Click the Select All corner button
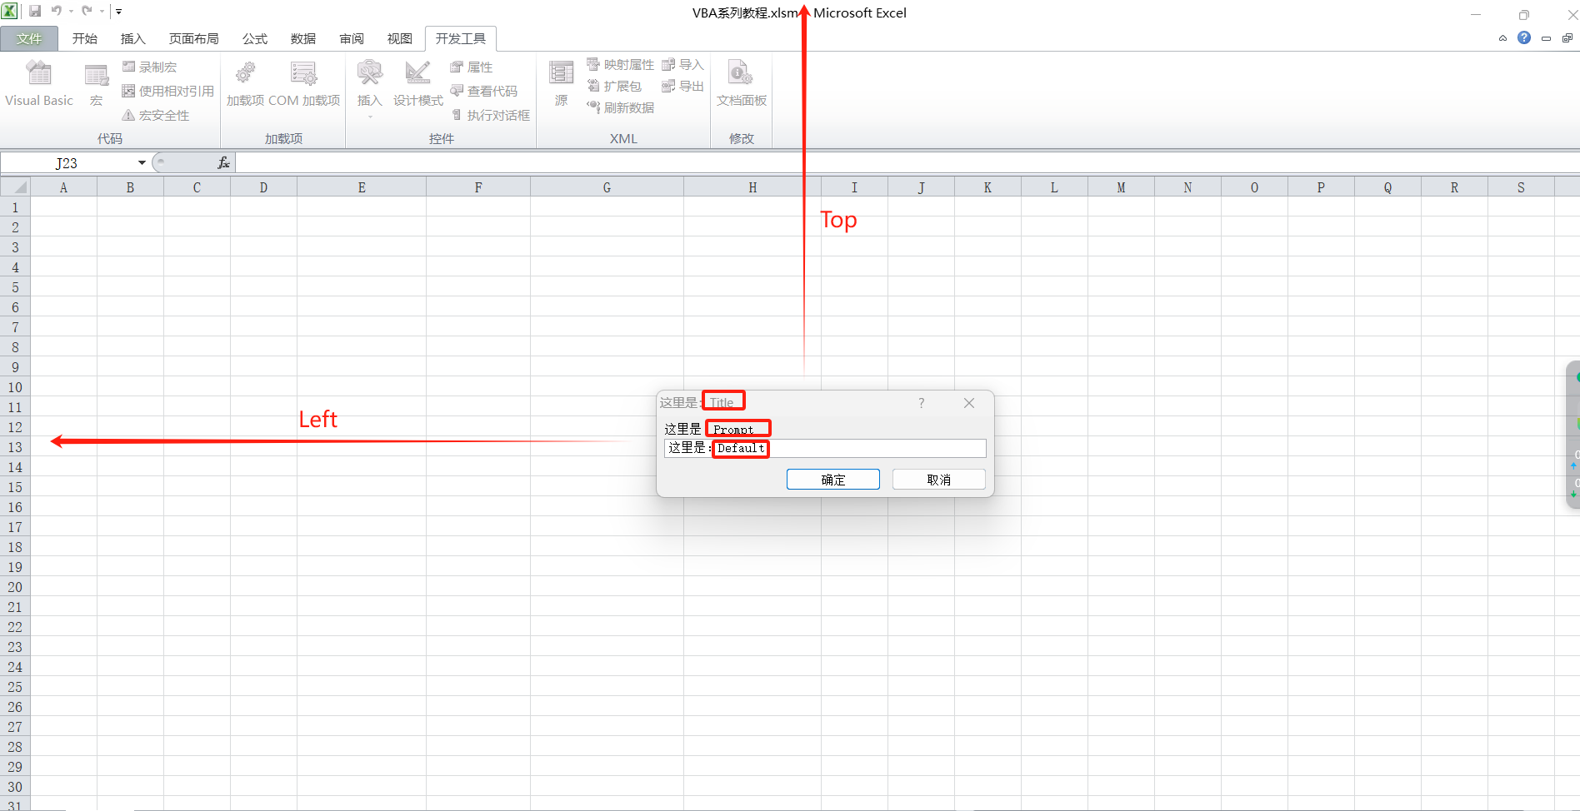The height and width of the screenshot is (811, 1580). [x=15, y=187]
